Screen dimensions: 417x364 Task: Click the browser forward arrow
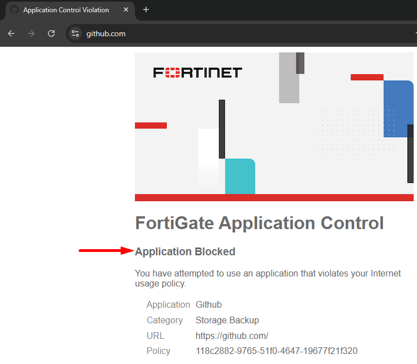[x=31, y=33]
